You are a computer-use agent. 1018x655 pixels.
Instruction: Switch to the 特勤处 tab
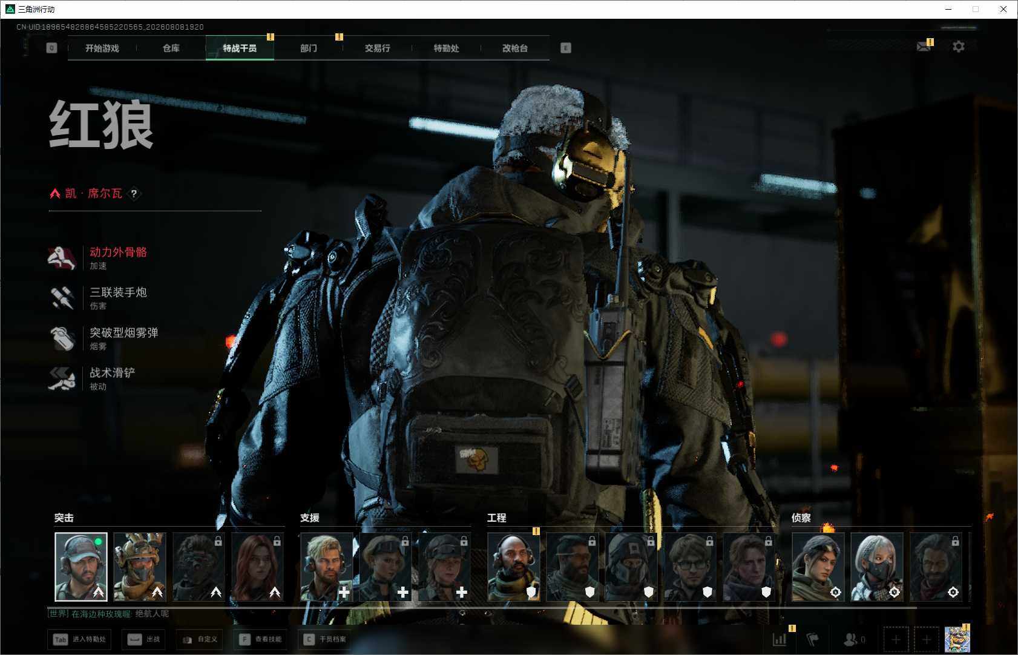(x=446, y=48)
